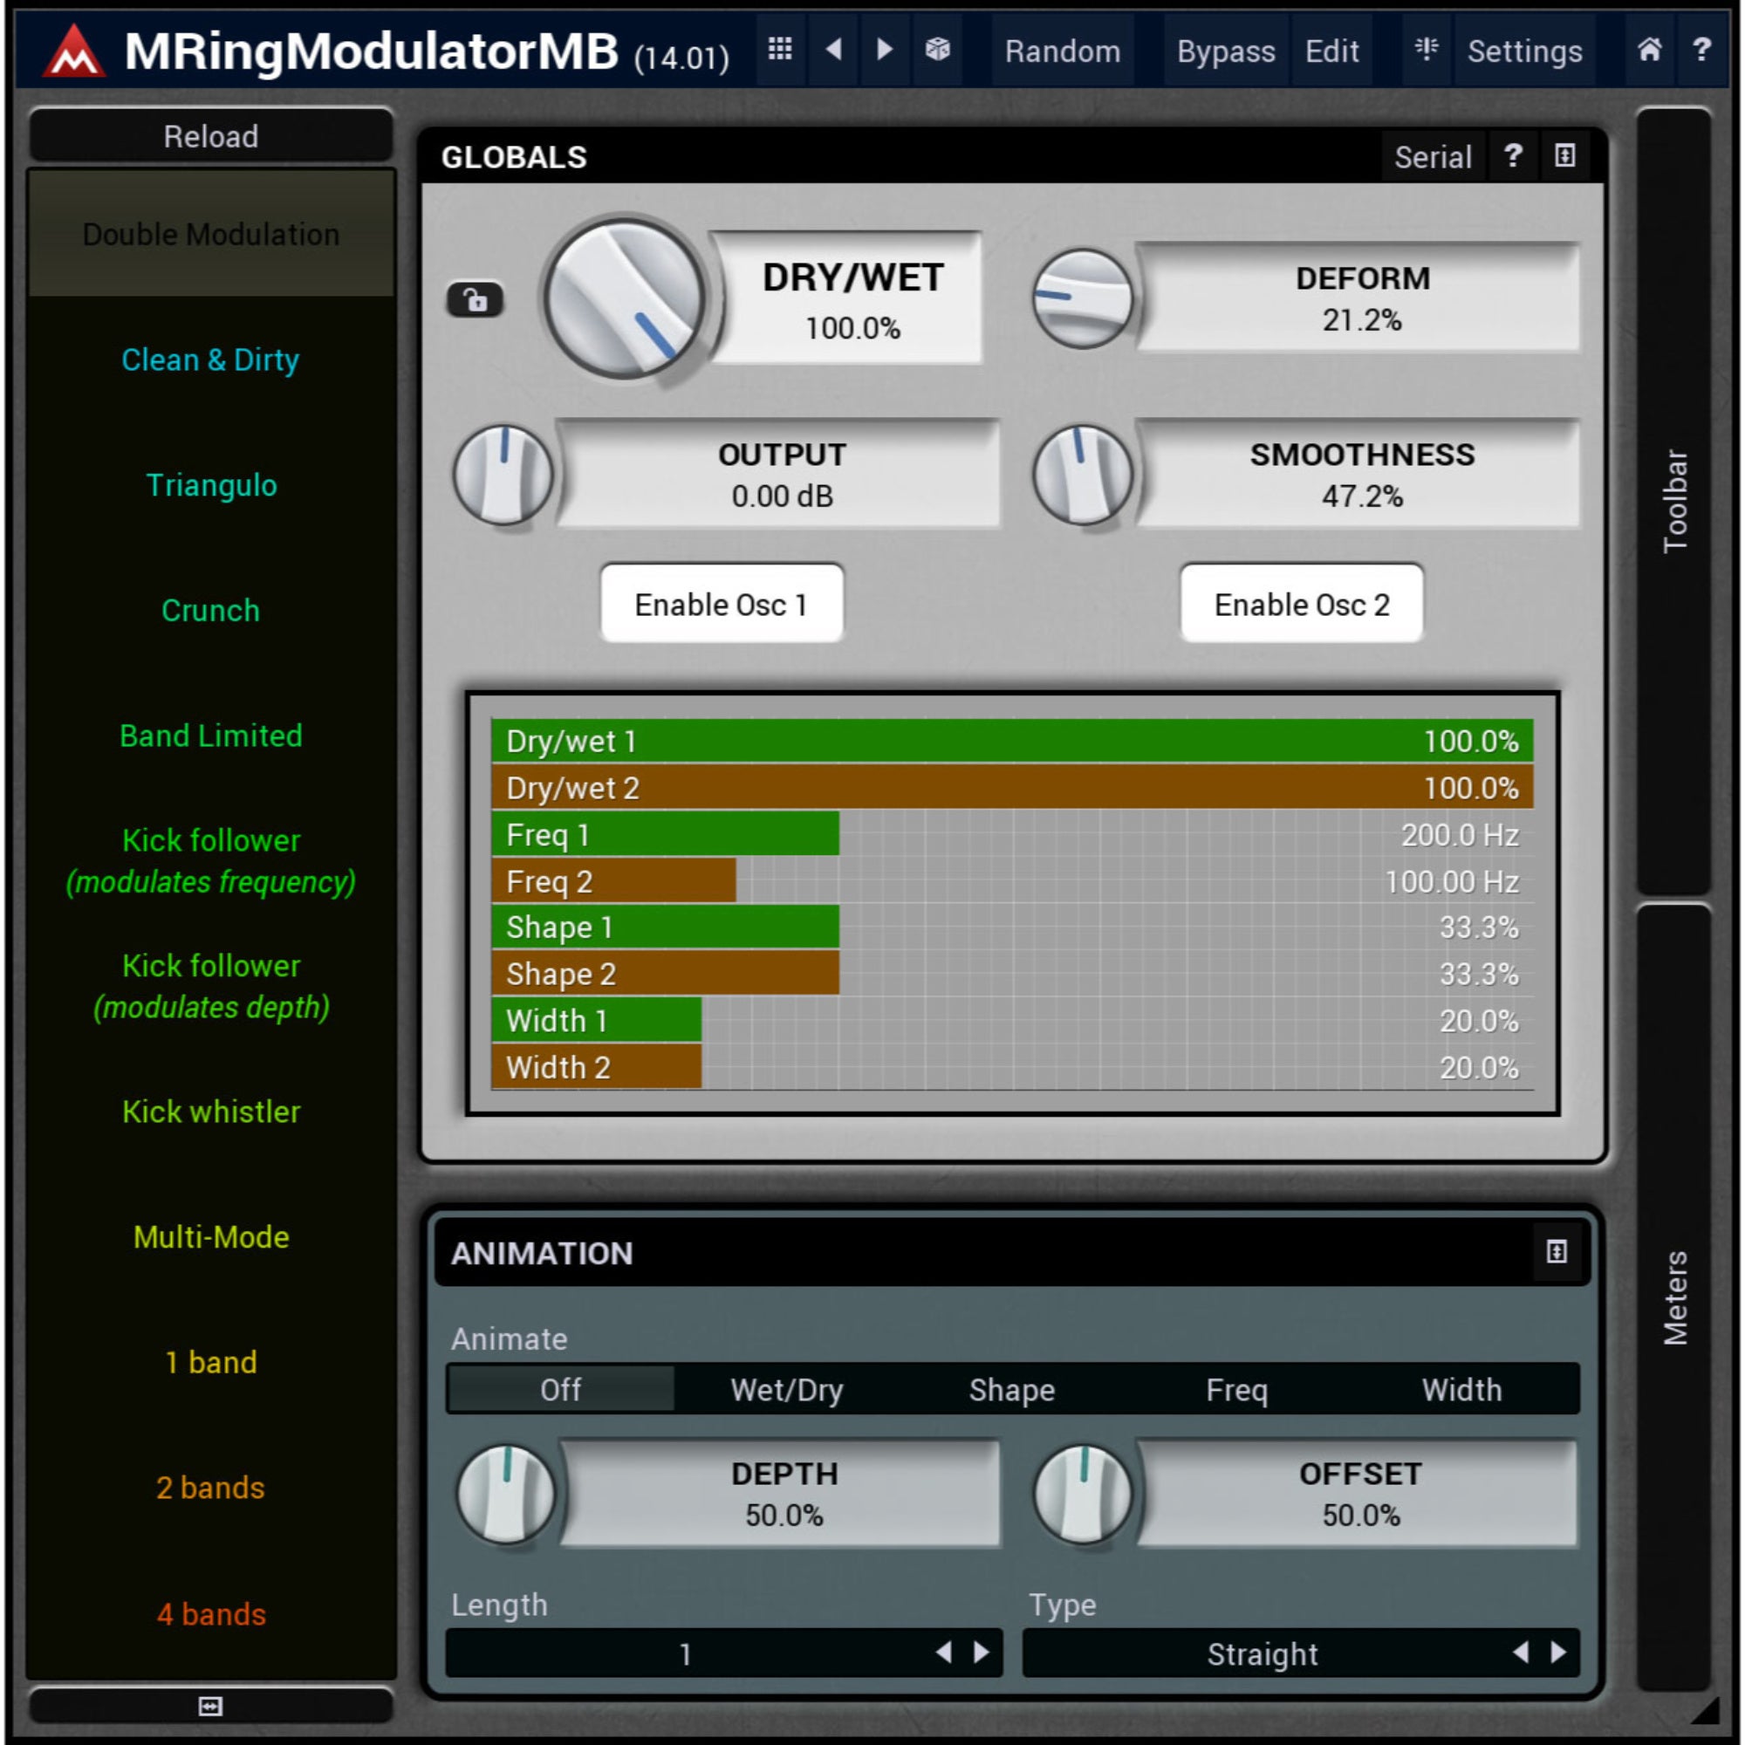Click the dice randomize icon
This screenshot has width=1745, height=1745.
pyautogui.click(x=938, y=50)
